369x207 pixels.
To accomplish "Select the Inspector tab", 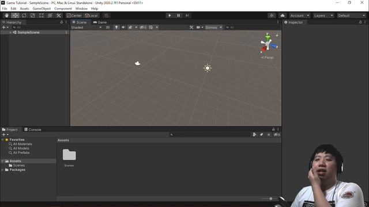I will coord(293,22).
